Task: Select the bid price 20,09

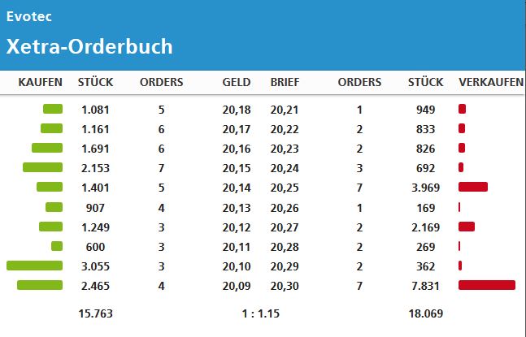Action: click(237, 285)
